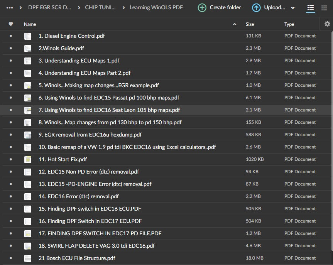The width and height of the screenshot is (333, 265).
Task: Click the favorite heart column header icon
Action: coord(11,24)
